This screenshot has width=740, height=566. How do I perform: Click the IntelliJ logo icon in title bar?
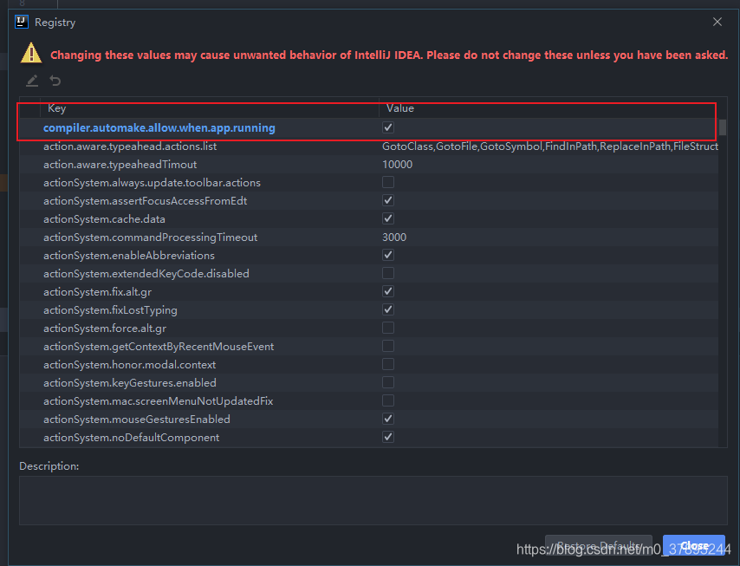pos(22,23)
